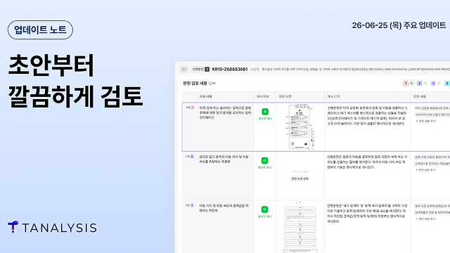Viewport: 450px width, 253px height.
Task: Click the green disclosure status icon in row 3
Action: point(265,209)
